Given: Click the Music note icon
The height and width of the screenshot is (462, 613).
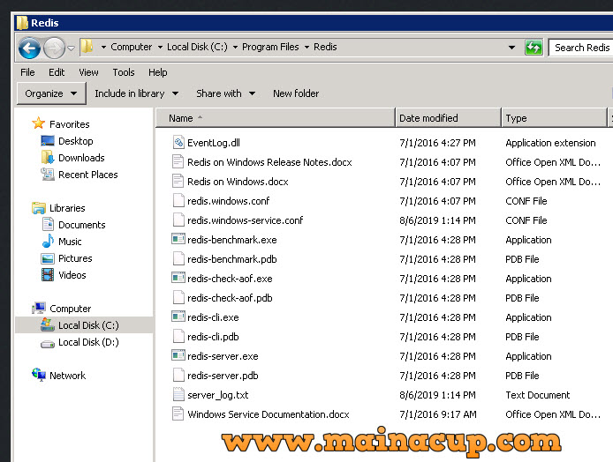Looking at the screenshot, I should pyautogui.click(x=48, y=241).
